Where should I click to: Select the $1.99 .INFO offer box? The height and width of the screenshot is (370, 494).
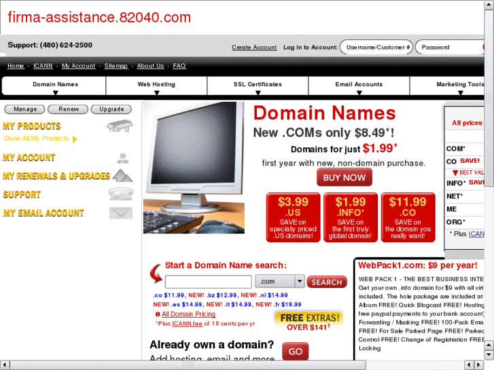point(351,217)
